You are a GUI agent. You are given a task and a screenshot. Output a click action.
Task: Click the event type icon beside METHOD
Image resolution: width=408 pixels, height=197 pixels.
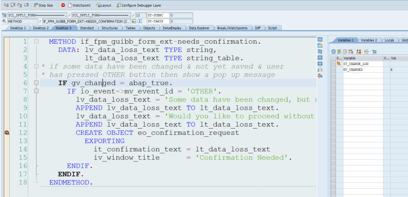click(4, 21)
